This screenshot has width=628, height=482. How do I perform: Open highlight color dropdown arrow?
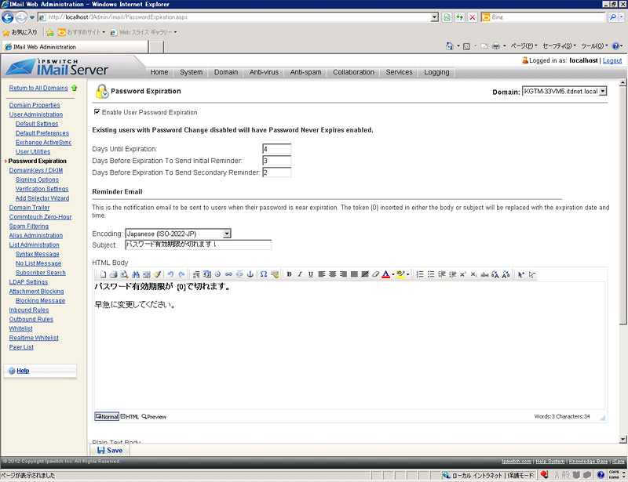point(407,274)
